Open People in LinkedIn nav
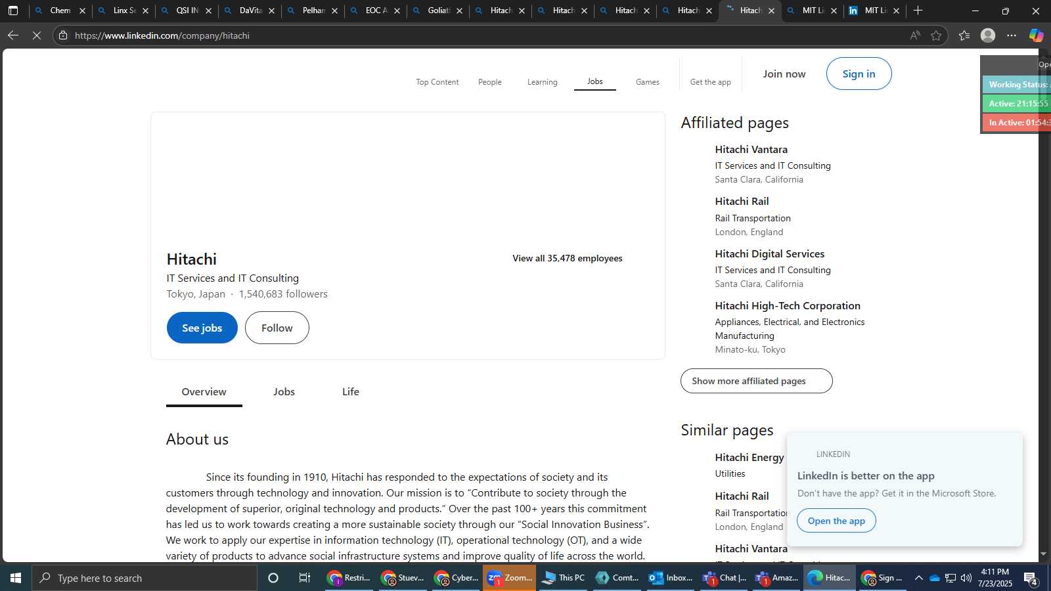Screen dimensions: 1051x591 489,82
